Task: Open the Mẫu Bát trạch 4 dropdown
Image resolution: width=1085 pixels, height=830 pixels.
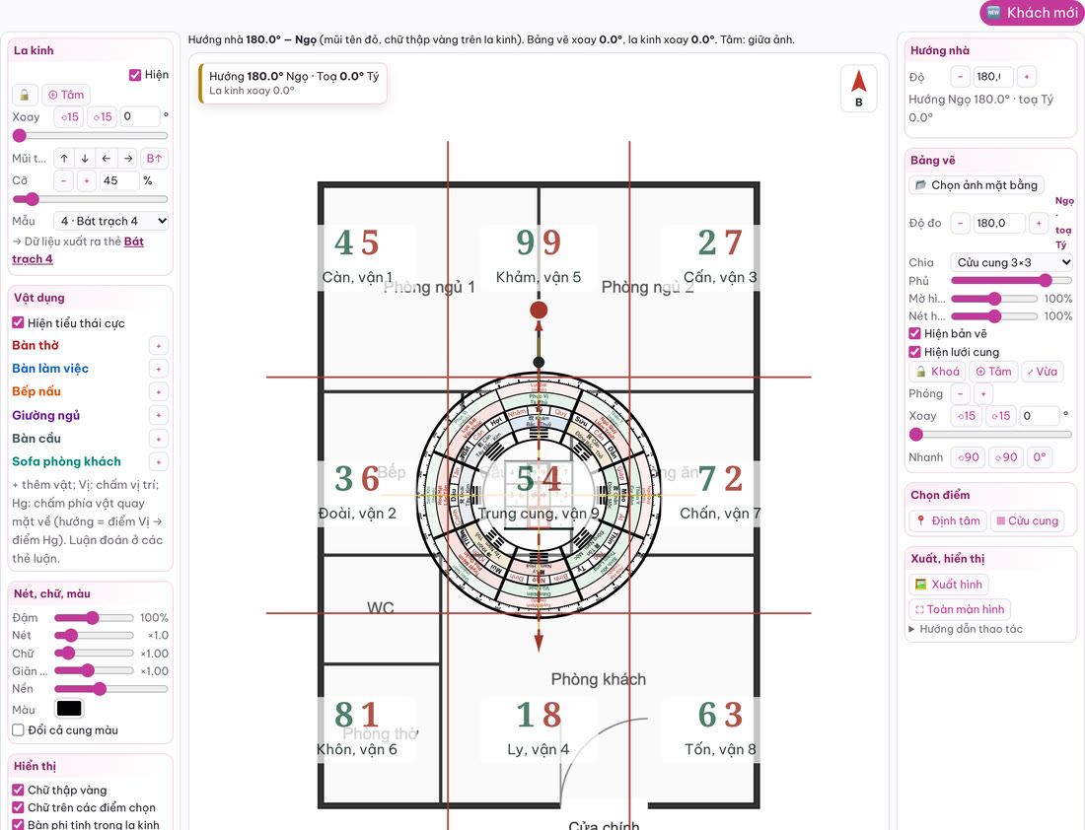Action: point(111,222)
